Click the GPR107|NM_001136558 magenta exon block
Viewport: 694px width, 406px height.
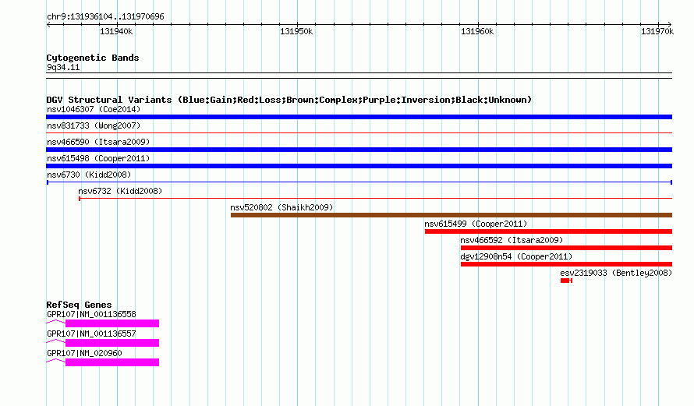click(x=112, y=323)
